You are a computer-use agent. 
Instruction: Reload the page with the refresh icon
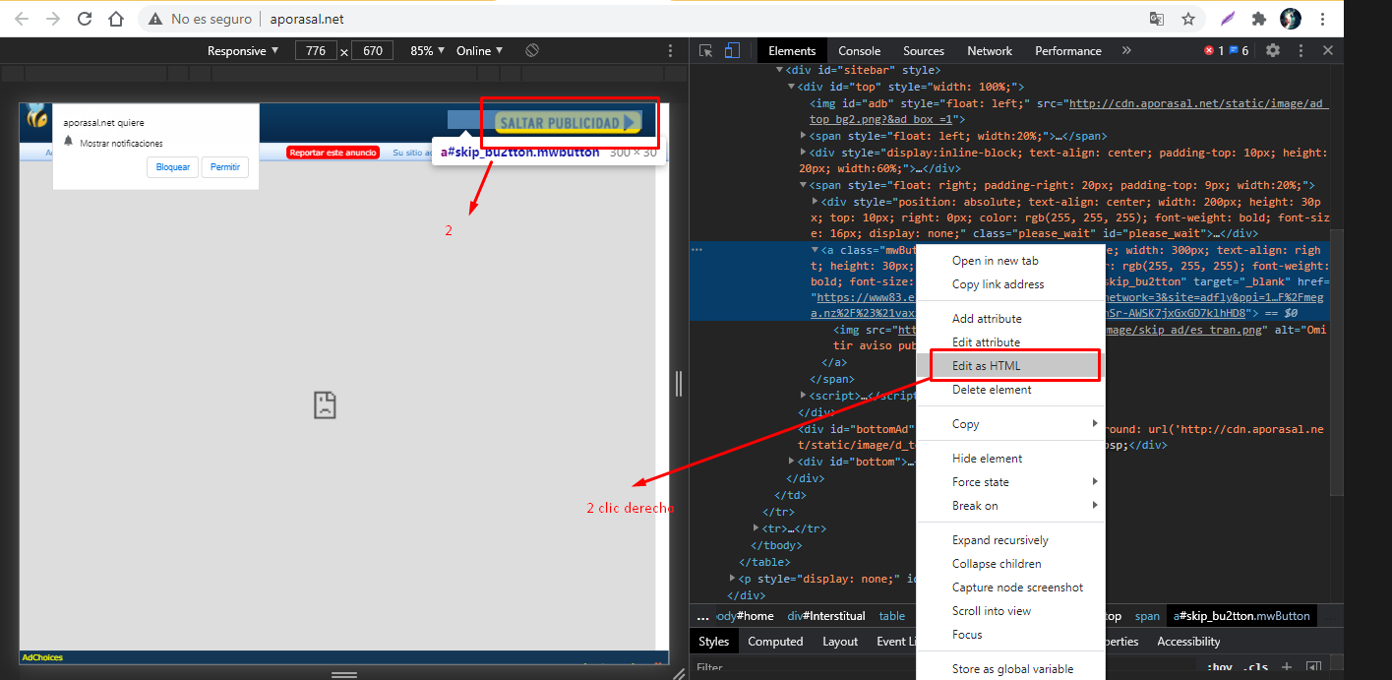85,19
